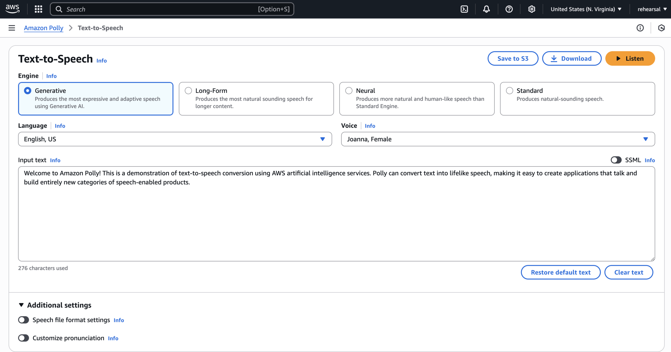Click the Amazon Polly breadcrumb link

coord(43,28)
